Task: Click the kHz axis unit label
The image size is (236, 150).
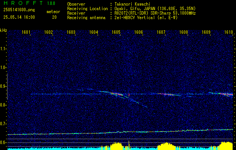Action: pyautogui.click(x=3, y=30)
